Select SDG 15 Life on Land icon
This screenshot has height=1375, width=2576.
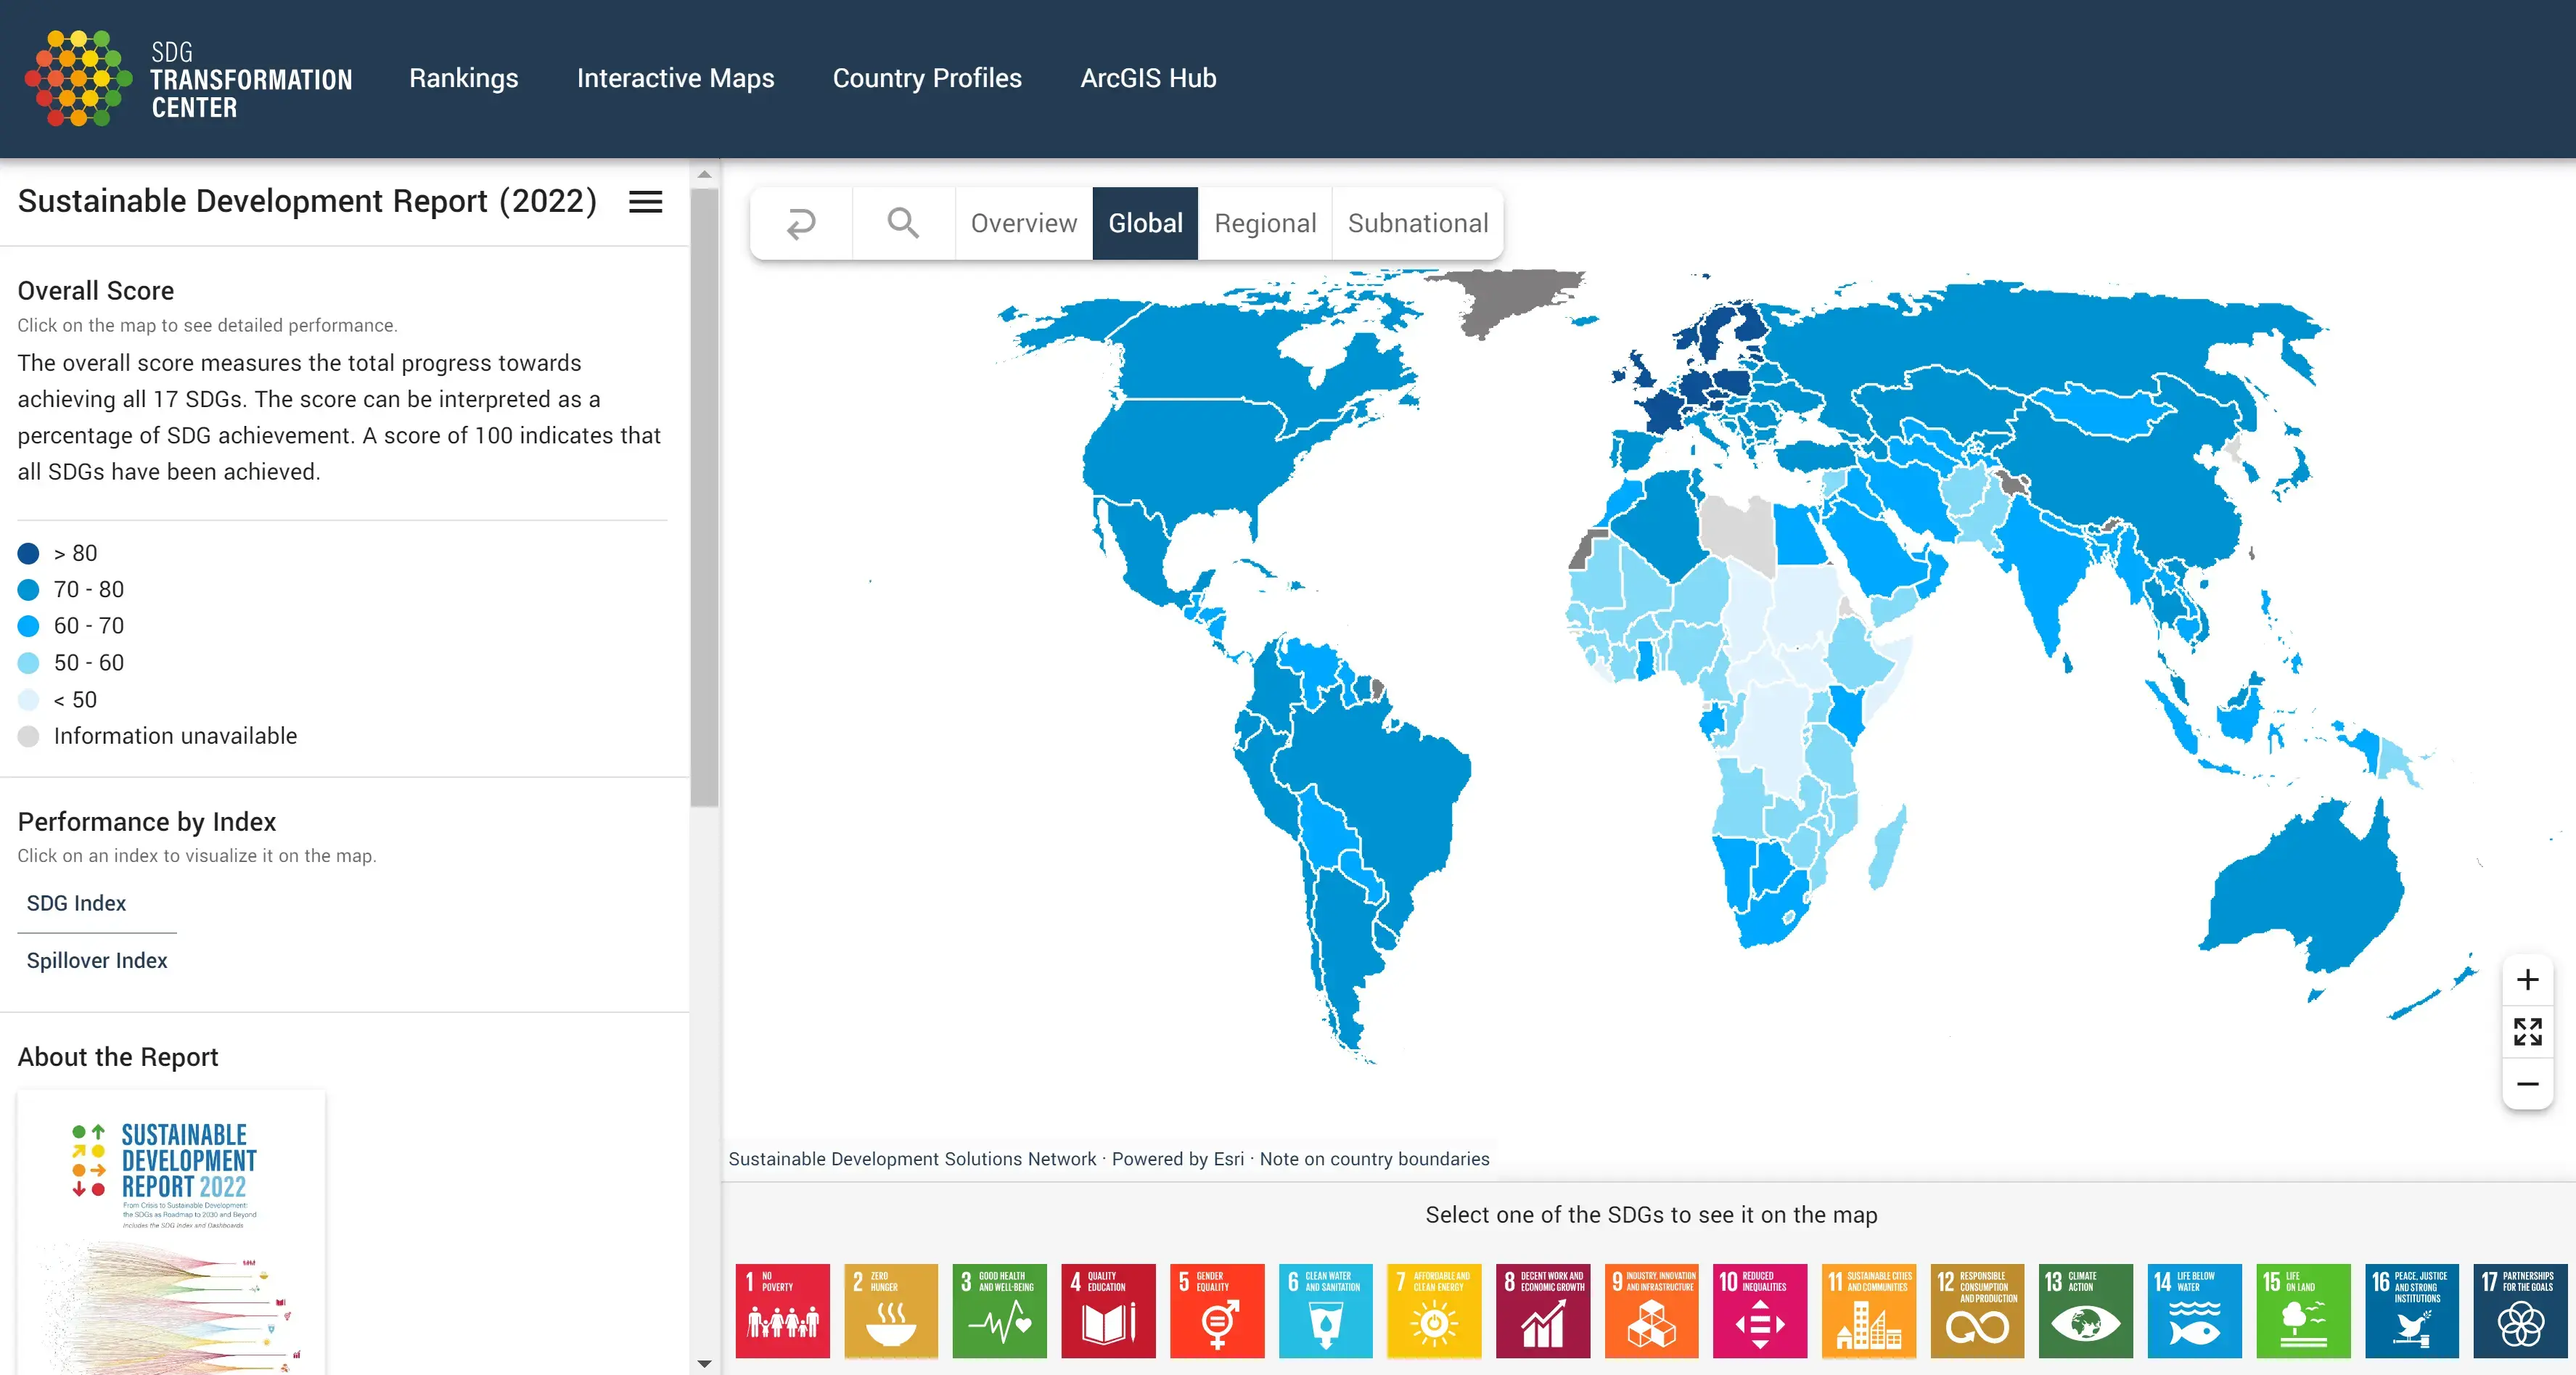[x=2304, y=1310]
